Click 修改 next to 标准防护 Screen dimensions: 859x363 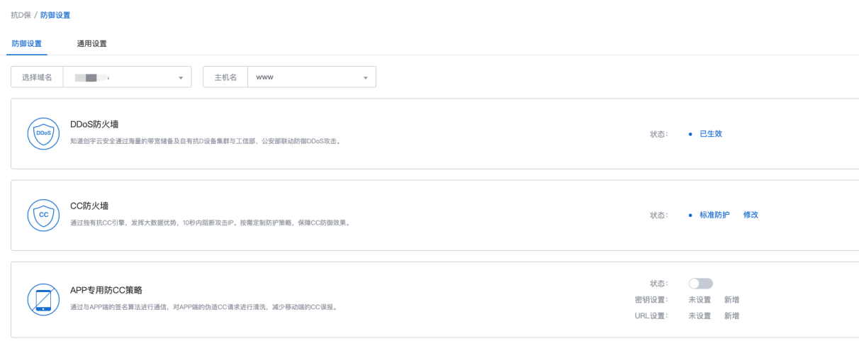pyautogui.click(x=751, y=215)
